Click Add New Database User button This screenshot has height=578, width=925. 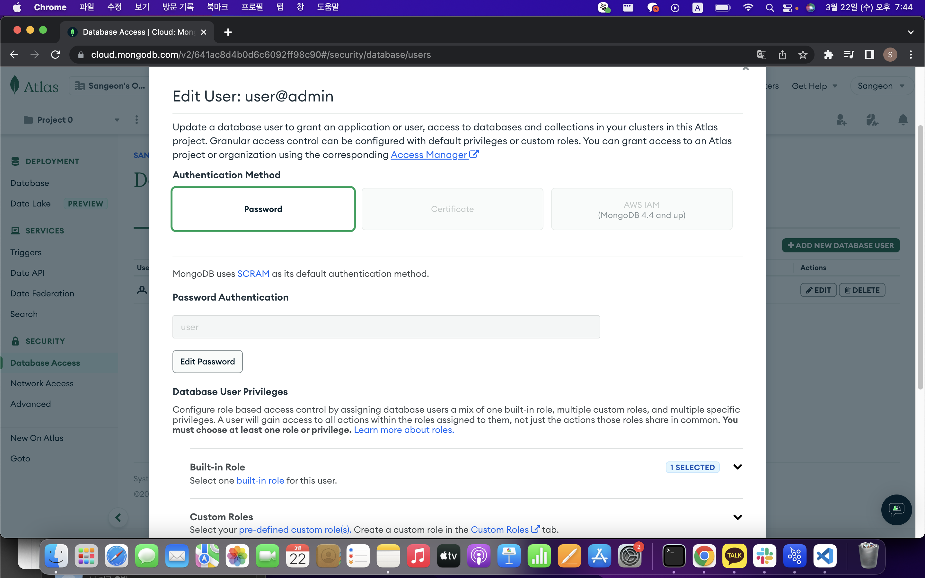pos(841,245)
